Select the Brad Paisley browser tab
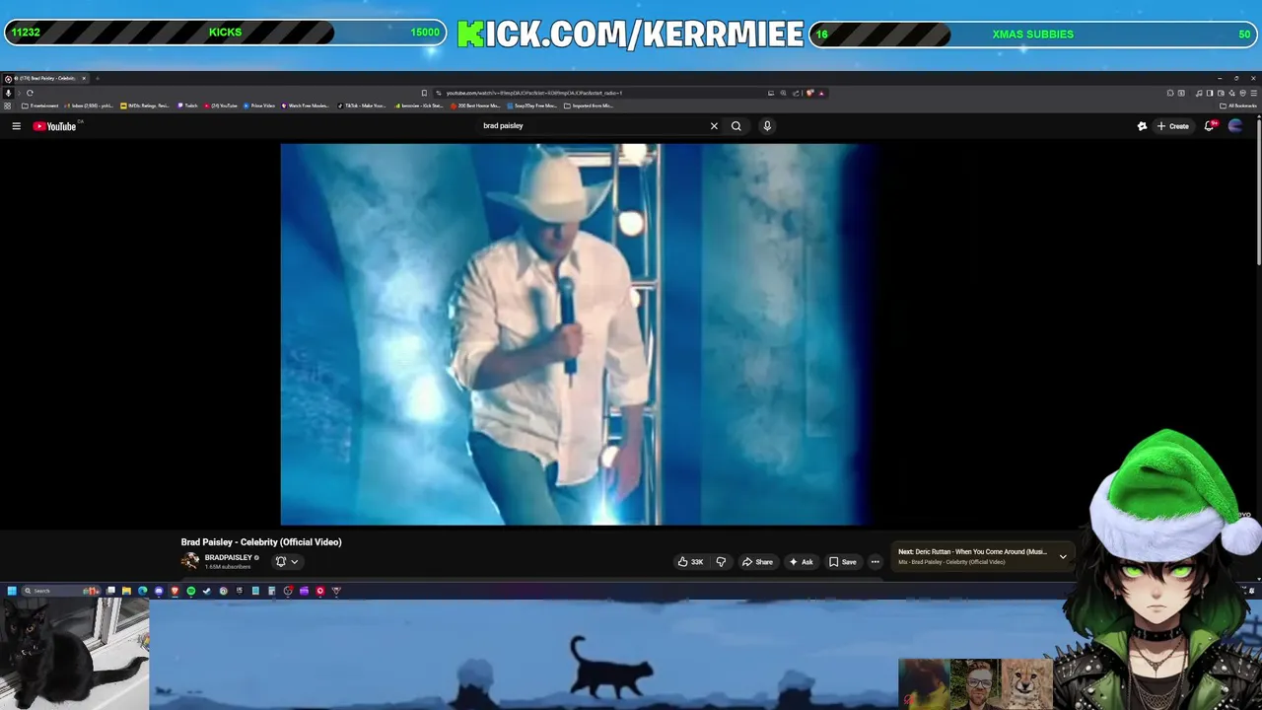Screen dimensions: 1262x710 point(45,78)
